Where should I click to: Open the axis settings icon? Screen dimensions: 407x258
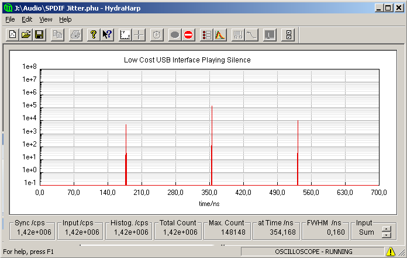point(125,34)
